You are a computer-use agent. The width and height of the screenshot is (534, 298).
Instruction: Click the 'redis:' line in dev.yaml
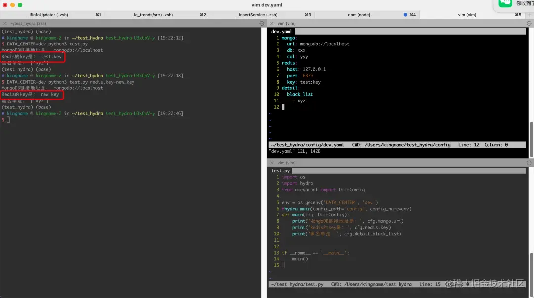(x=289, y=63)
